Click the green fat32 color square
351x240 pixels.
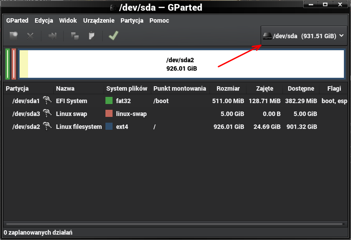[x=109, y=100]
